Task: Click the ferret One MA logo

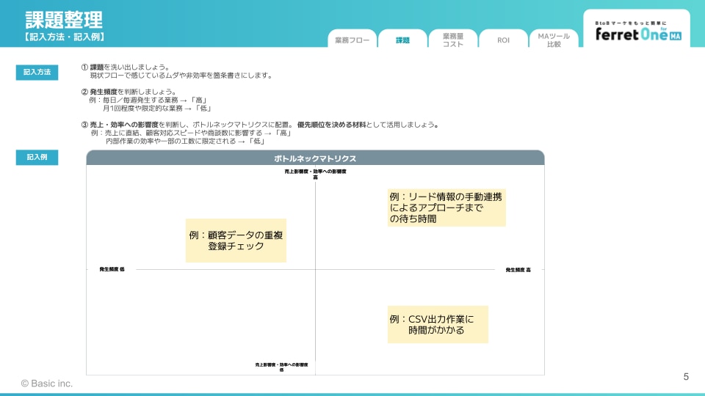Action: [637, 34]
